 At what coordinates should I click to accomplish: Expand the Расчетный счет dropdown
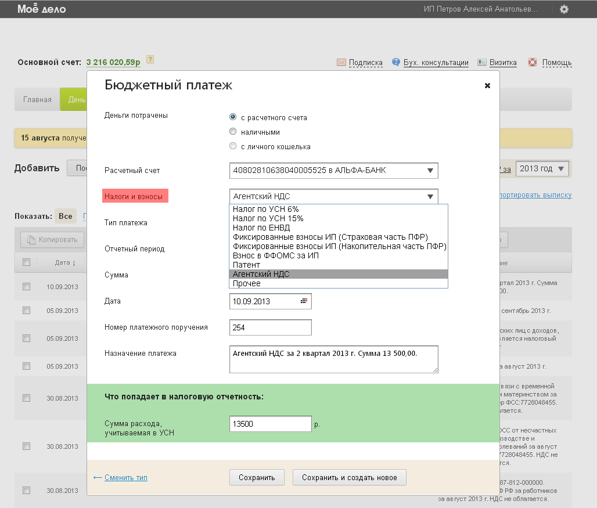click(430, 171)
